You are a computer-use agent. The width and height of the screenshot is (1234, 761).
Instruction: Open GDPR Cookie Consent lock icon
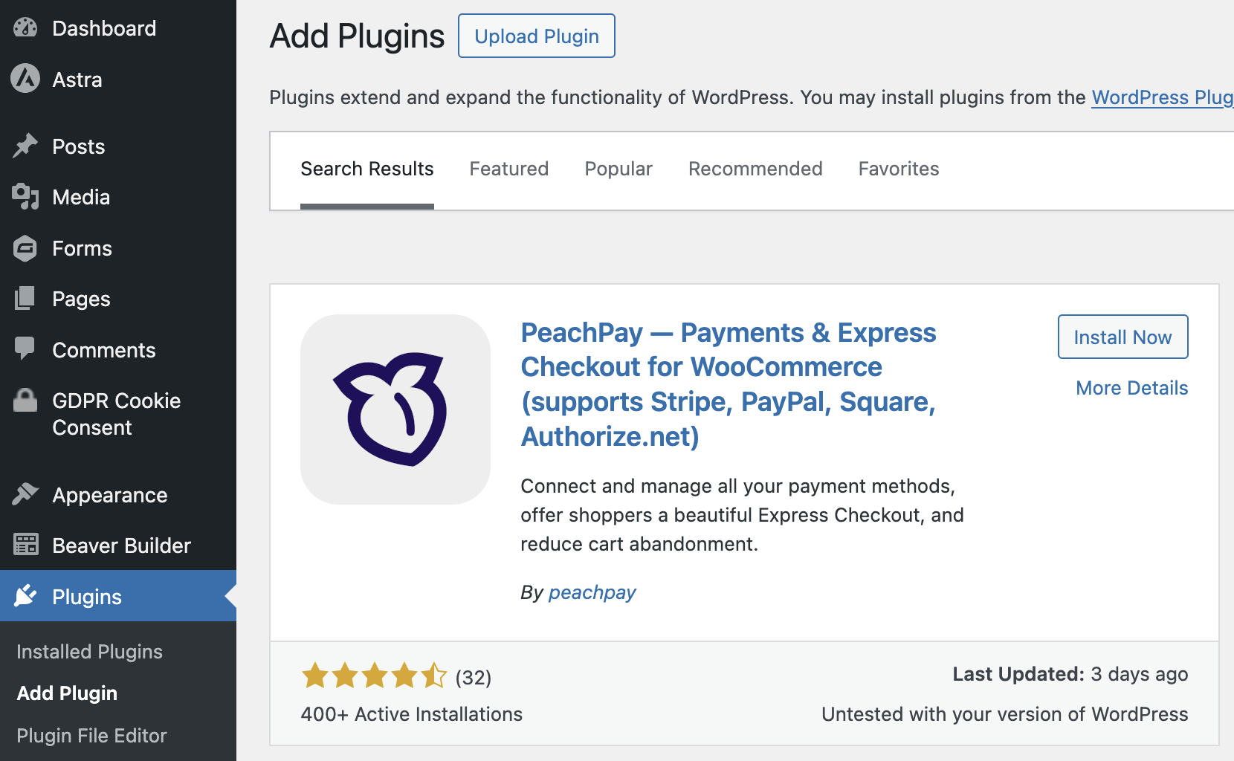click(x=25, y=401)
